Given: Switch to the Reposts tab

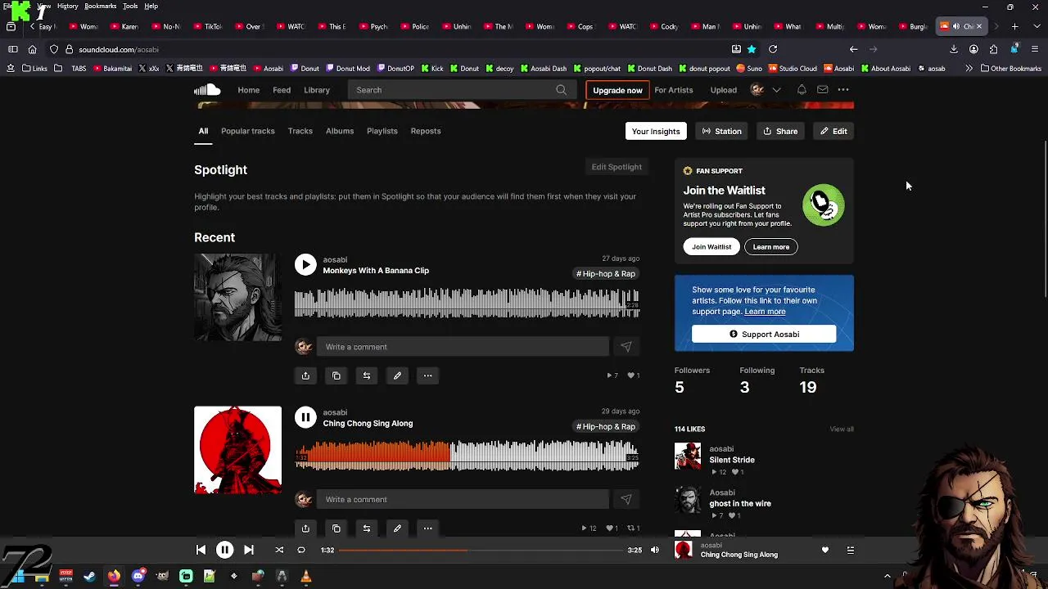Looking at the screenshot, I should point(426,131).
